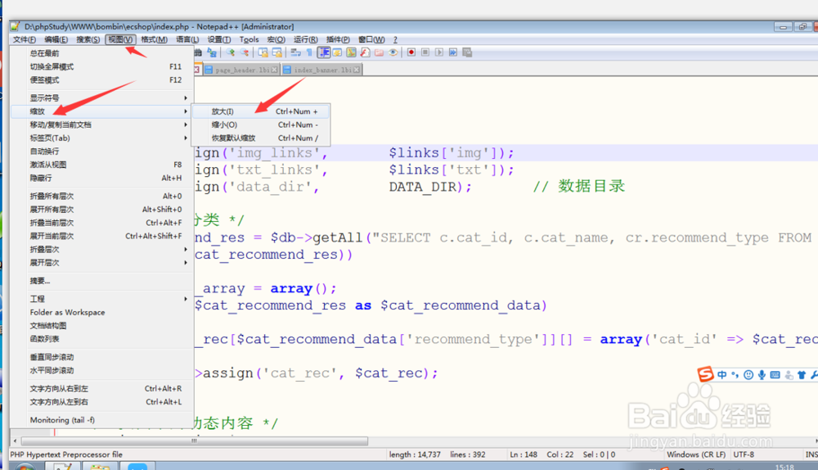Viewport: 818px width, 470px height.
Task: Start macro recording with red record icon
Action: pyautogui.click(x=411, y=52)
